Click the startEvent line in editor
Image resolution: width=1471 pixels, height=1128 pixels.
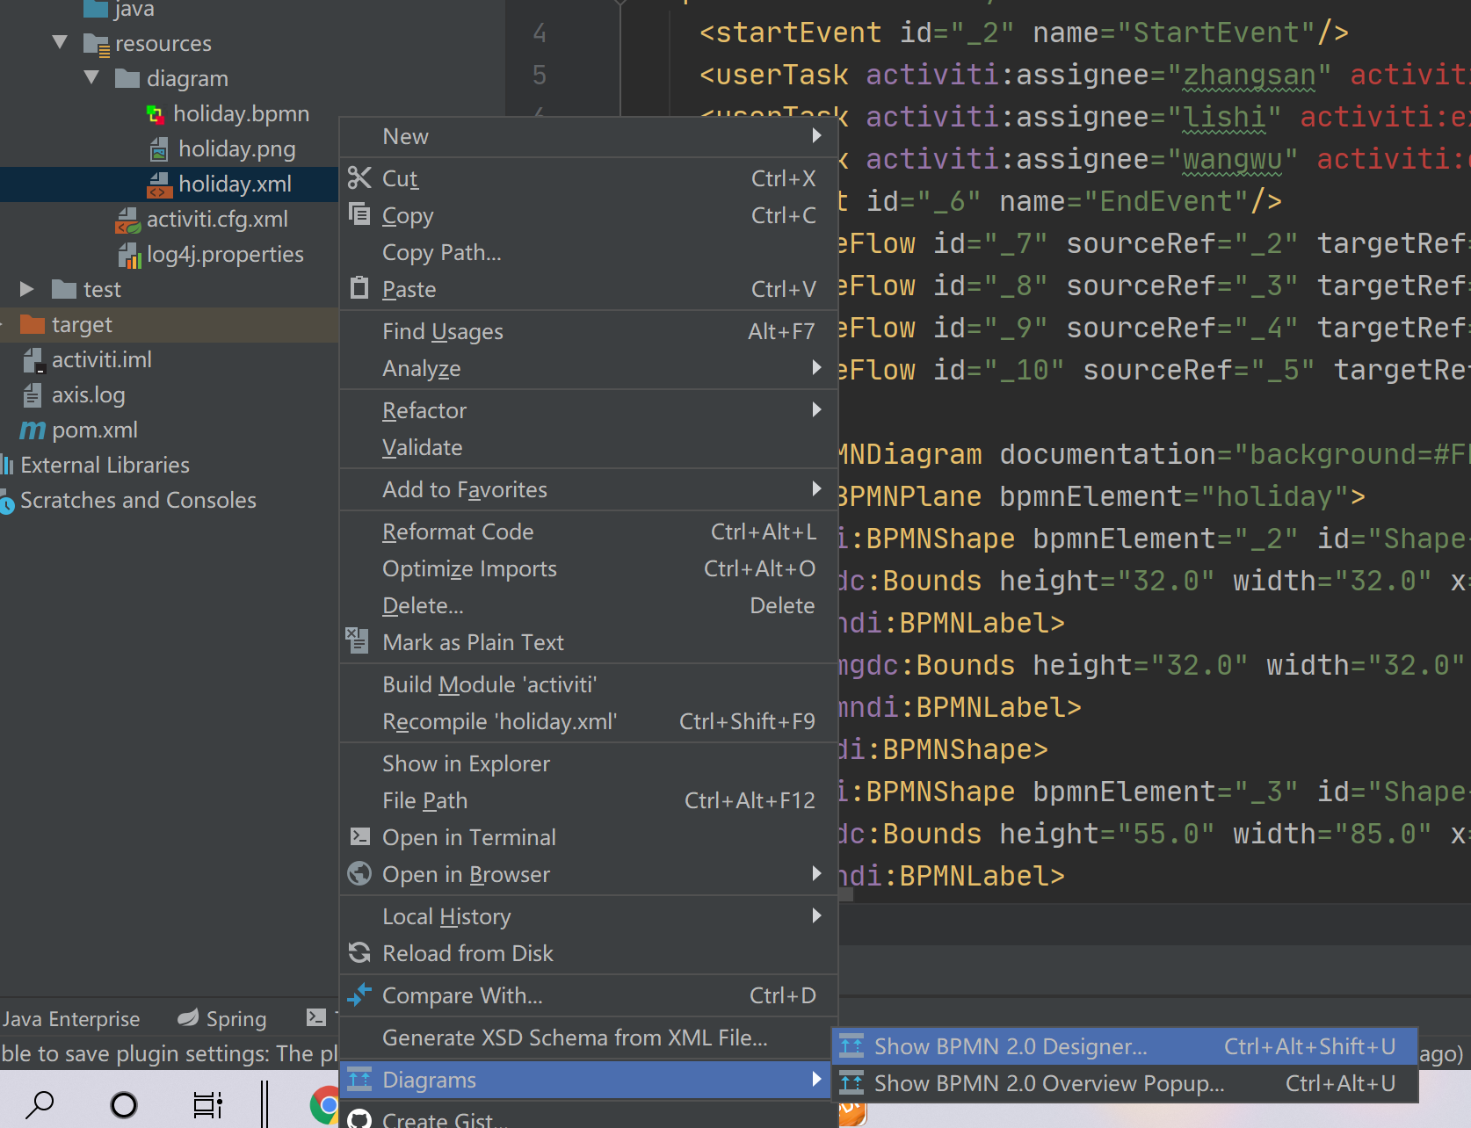[1024, 33]
